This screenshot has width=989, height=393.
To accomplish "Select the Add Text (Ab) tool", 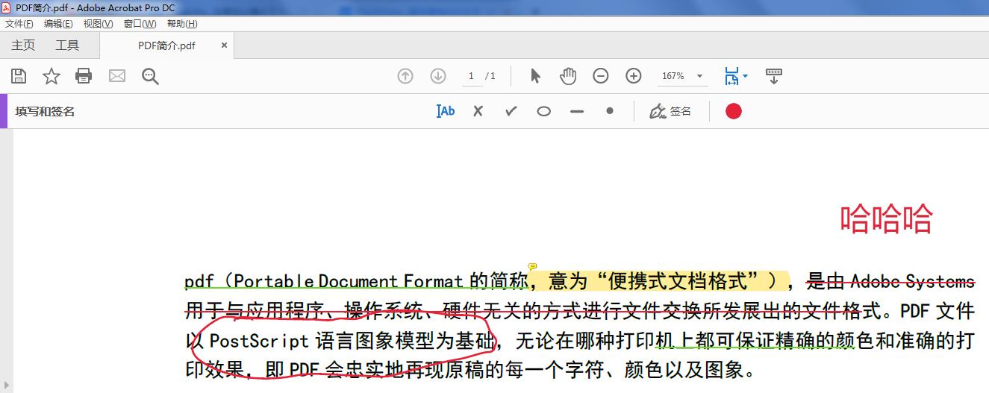I will 446,111.
